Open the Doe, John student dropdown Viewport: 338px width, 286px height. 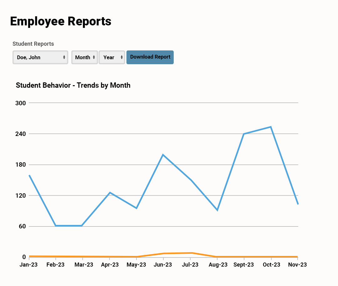[x=40, y=57]
